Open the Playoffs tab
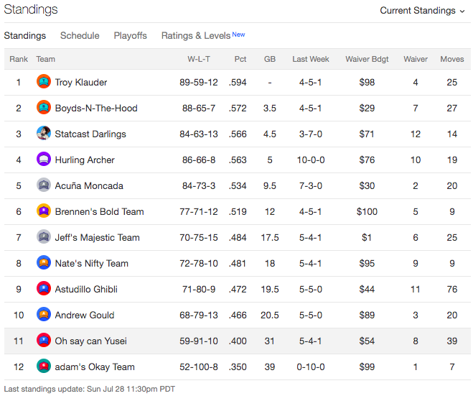Image resolution: width=473 pixels, height=396 pixels. pyautogui.click(x=131, y=36)
